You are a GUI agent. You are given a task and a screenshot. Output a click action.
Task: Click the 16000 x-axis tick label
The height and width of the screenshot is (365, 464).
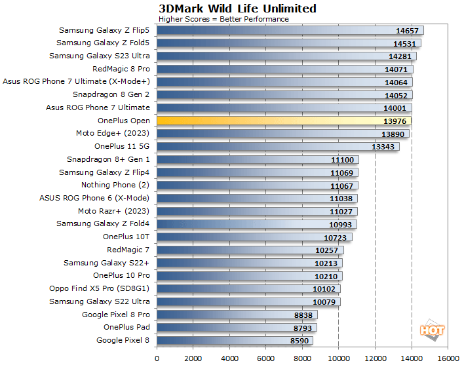click(448, 358)
